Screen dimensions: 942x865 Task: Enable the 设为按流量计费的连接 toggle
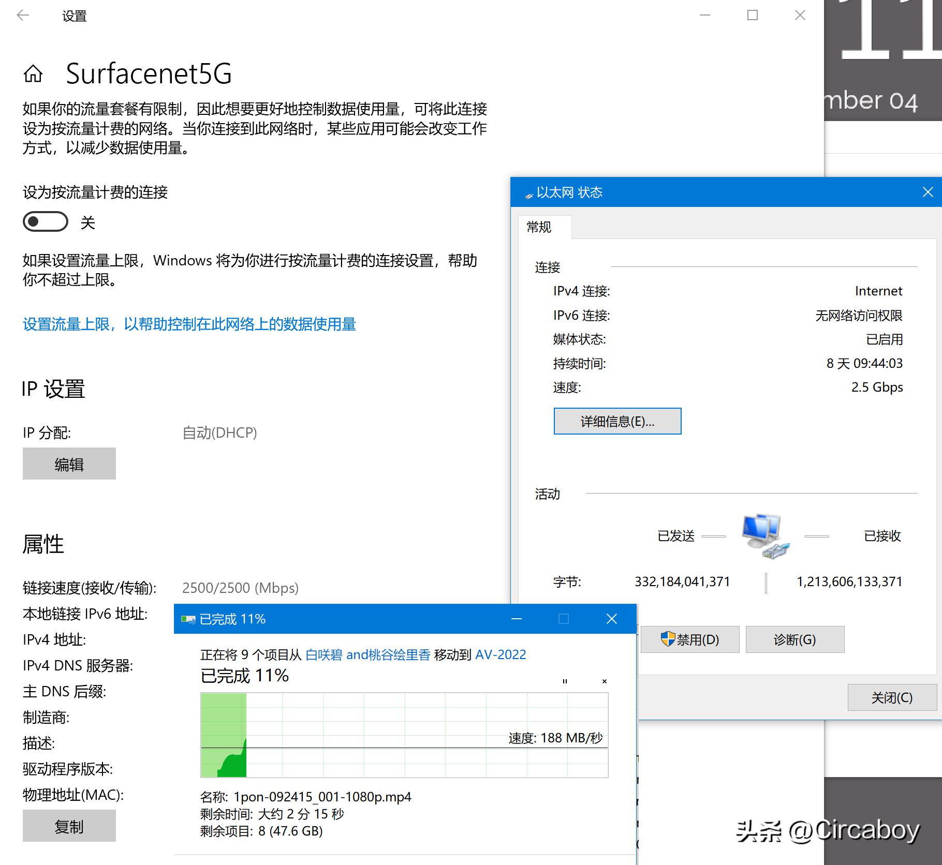pos(46,222)
